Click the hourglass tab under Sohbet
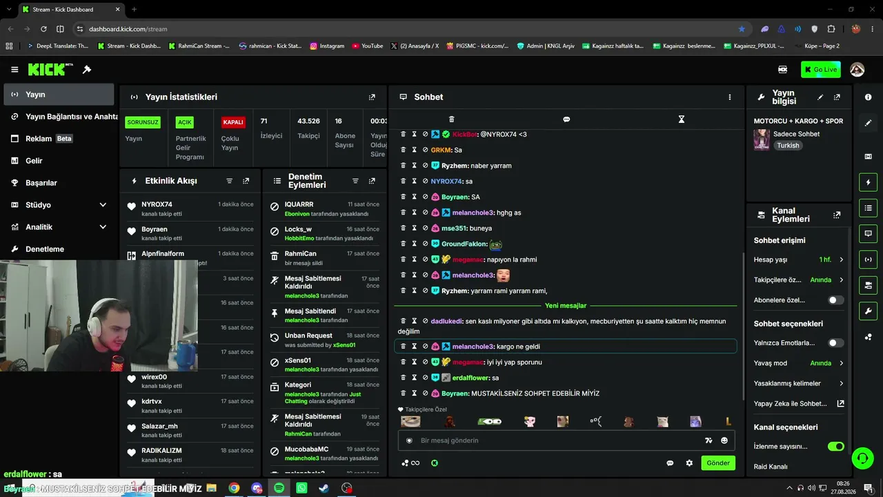883x497 pixels. coord(681,119)
